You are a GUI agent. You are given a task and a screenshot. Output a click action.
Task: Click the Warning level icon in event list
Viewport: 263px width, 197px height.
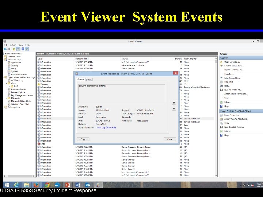click(39, 84)
